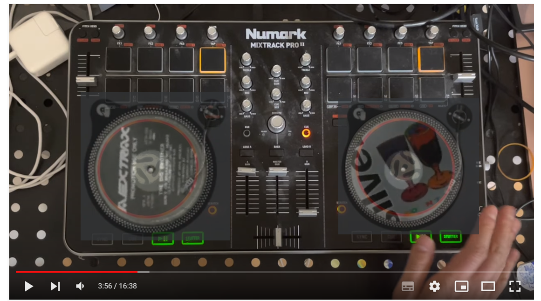
Task: Mute audio using the speaker icon
Action: [x=80, y=286]
